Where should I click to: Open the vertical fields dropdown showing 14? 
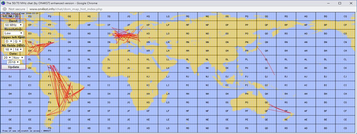tap(18, 50)
